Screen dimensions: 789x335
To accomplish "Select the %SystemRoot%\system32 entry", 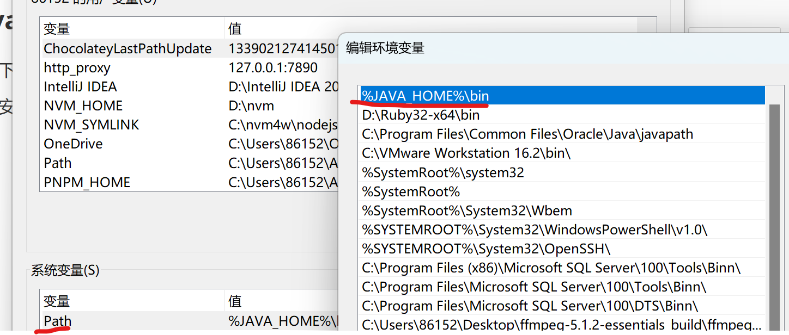I will pyautogui.click(x=442, y=173).
